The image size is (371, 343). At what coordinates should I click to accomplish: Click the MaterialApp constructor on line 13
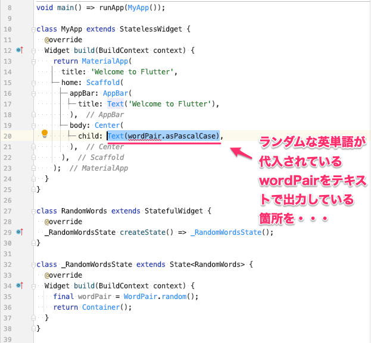click(x=105, y=61)
